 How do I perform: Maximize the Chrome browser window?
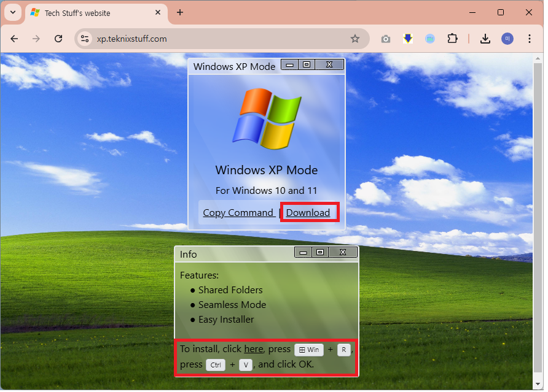coord(501,12)
